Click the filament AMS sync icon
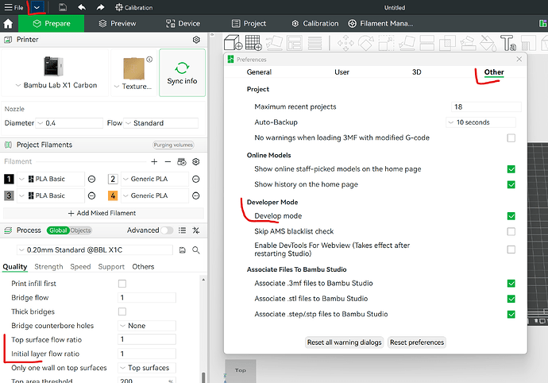This screenshot has height=383, width=548. pos(182,161)
